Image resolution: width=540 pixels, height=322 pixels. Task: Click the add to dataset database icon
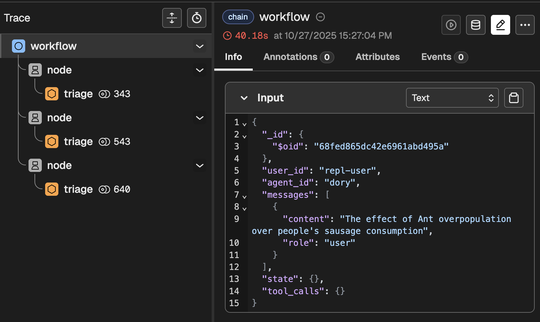click(476, 25)
